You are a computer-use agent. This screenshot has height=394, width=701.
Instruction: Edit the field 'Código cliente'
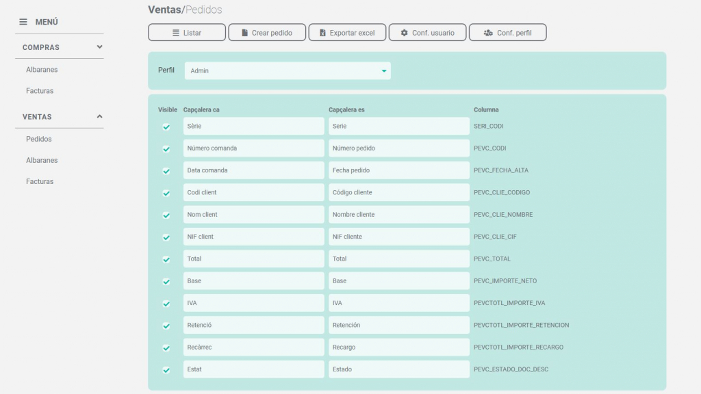pyautogui.click(x=399, y=192)
